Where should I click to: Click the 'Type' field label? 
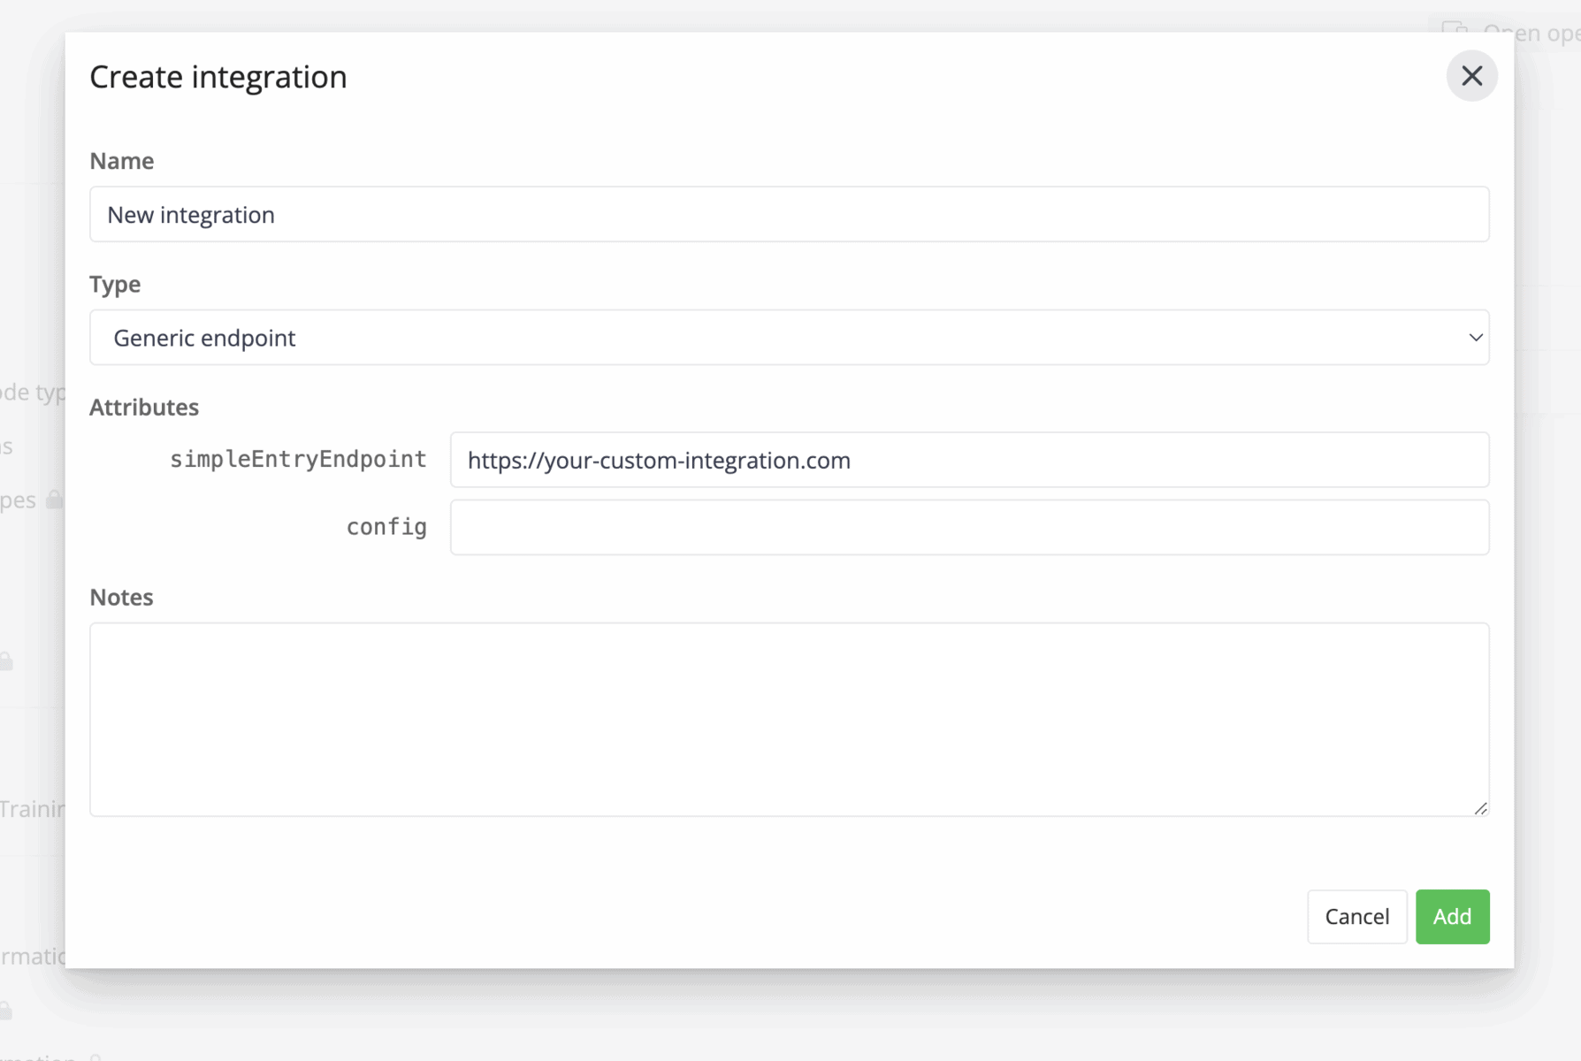click(x=115, y=285)
